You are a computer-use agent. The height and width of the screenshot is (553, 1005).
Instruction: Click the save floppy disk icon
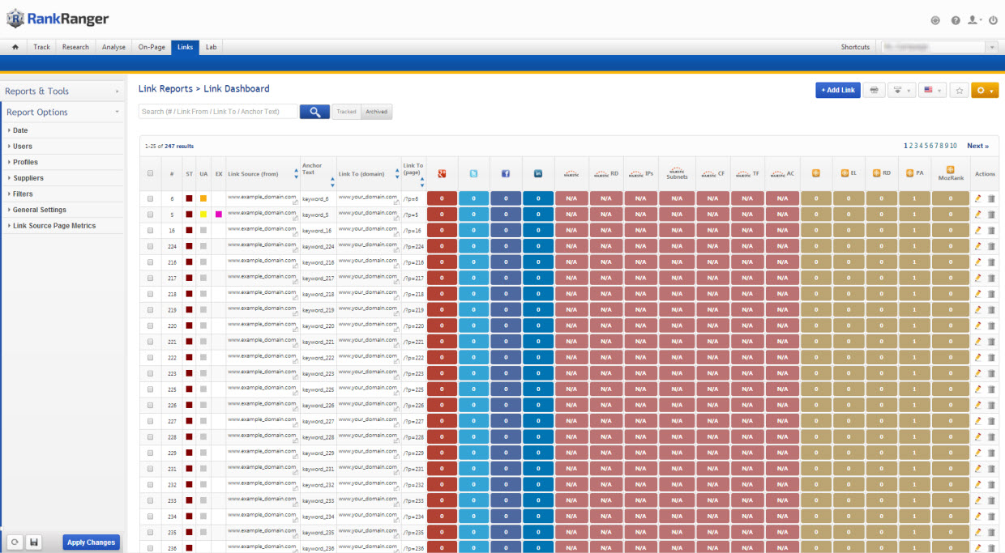(34, 542)
